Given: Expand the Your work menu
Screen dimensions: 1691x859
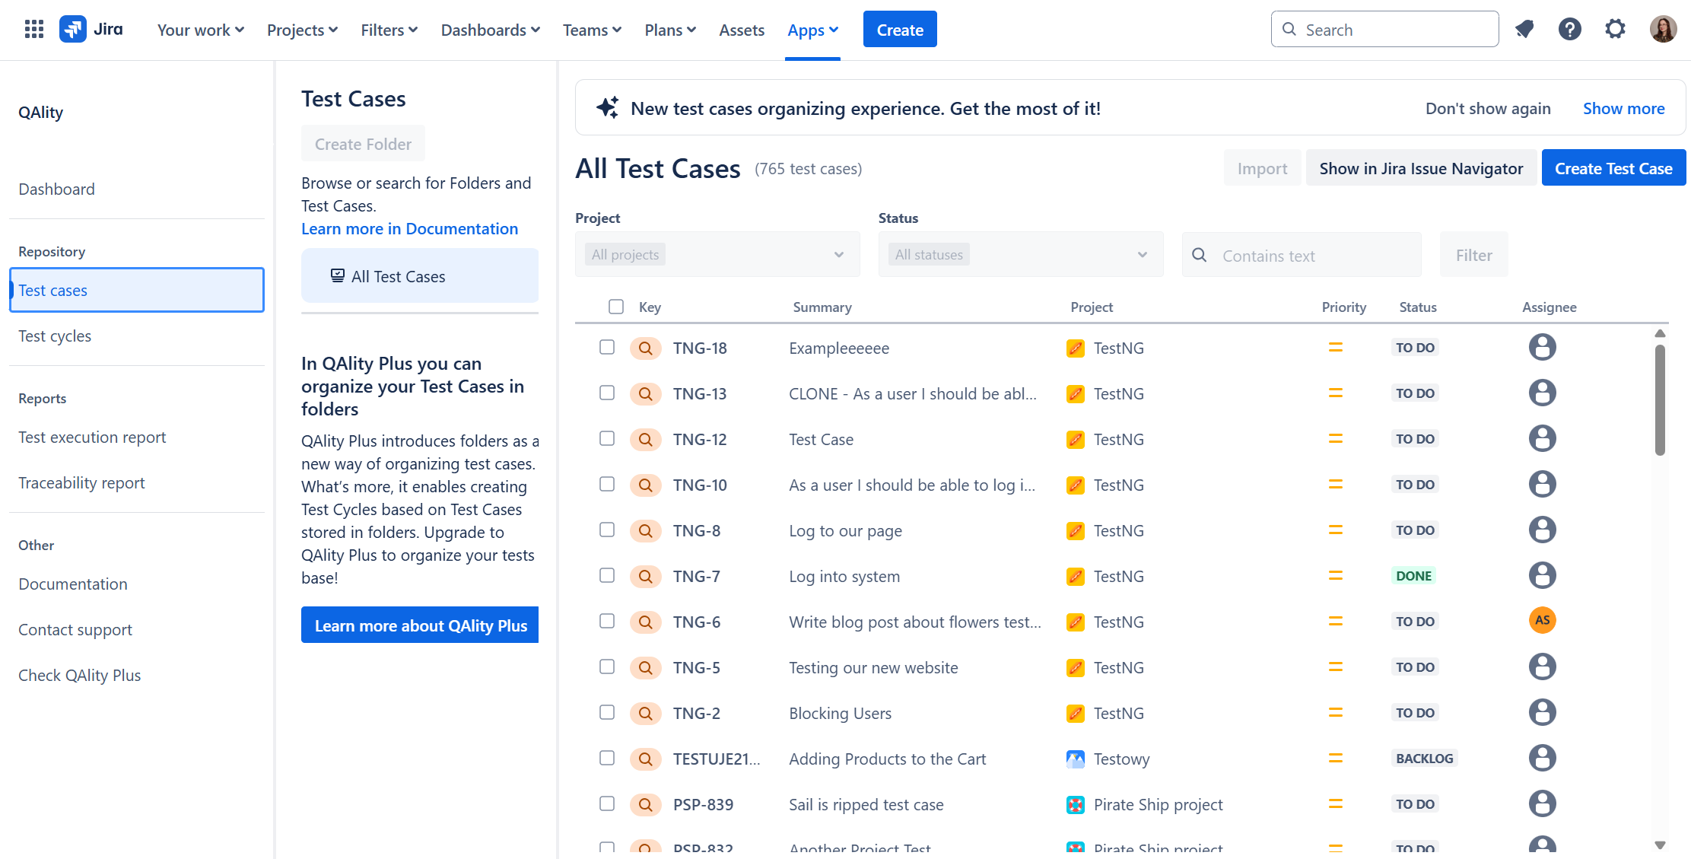Looking at the screenshot, I should pos(201,30).
